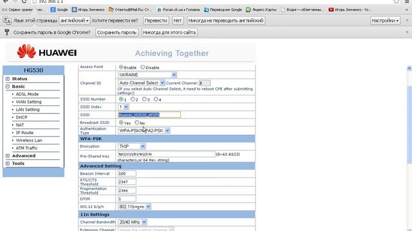Collapse the Basic menu
This screenshot has width=412, height=231.
(x=8, y=87)
